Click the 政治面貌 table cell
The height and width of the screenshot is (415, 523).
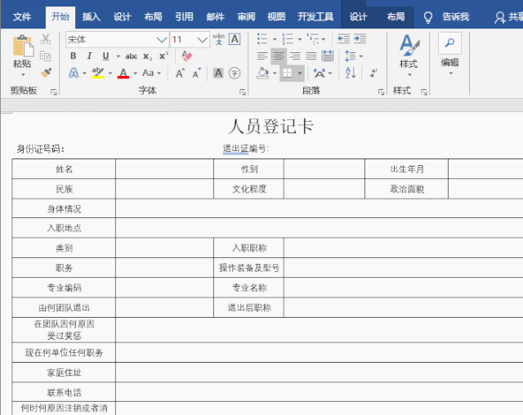point(407,189)
